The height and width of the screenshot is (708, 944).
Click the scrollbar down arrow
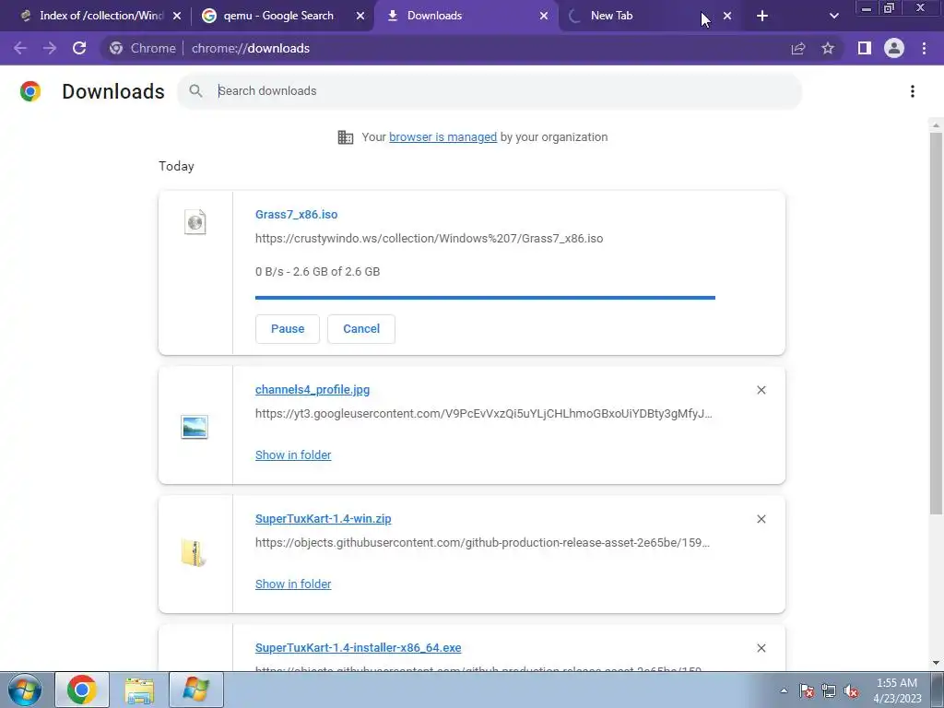click(936, 663)
